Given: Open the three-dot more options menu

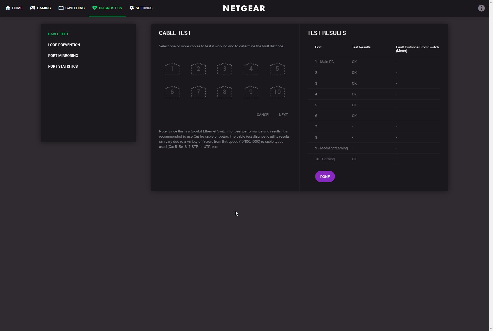Looking at the screenshot, I should 481,8.
